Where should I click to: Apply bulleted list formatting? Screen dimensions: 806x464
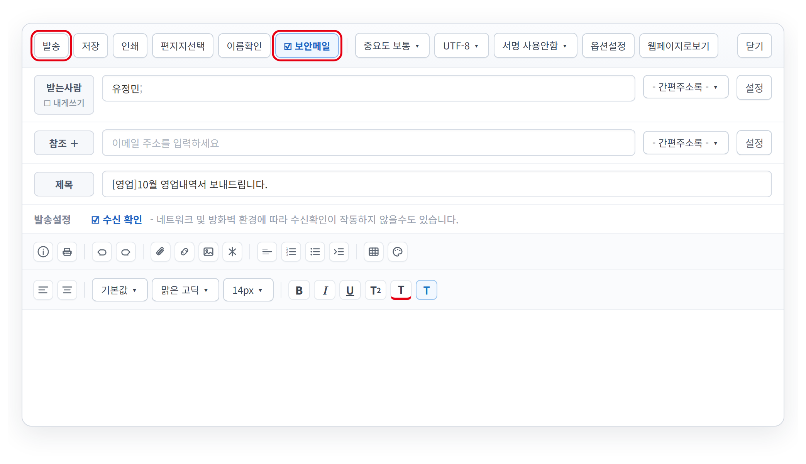[315, 252]
